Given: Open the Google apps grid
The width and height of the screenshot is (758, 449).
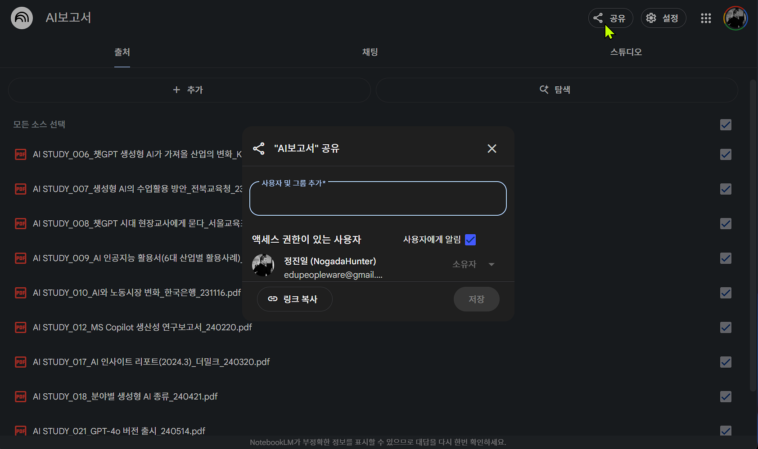Looking at the screenshot, I should pyautogui.click(x=705, y=18).
